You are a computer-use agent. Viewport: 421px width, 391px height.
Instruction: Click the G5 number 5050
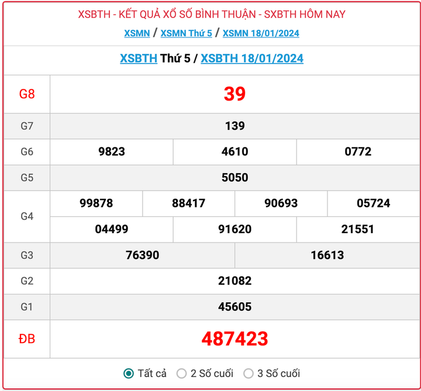pyautogui.click(x=234, y=178)
